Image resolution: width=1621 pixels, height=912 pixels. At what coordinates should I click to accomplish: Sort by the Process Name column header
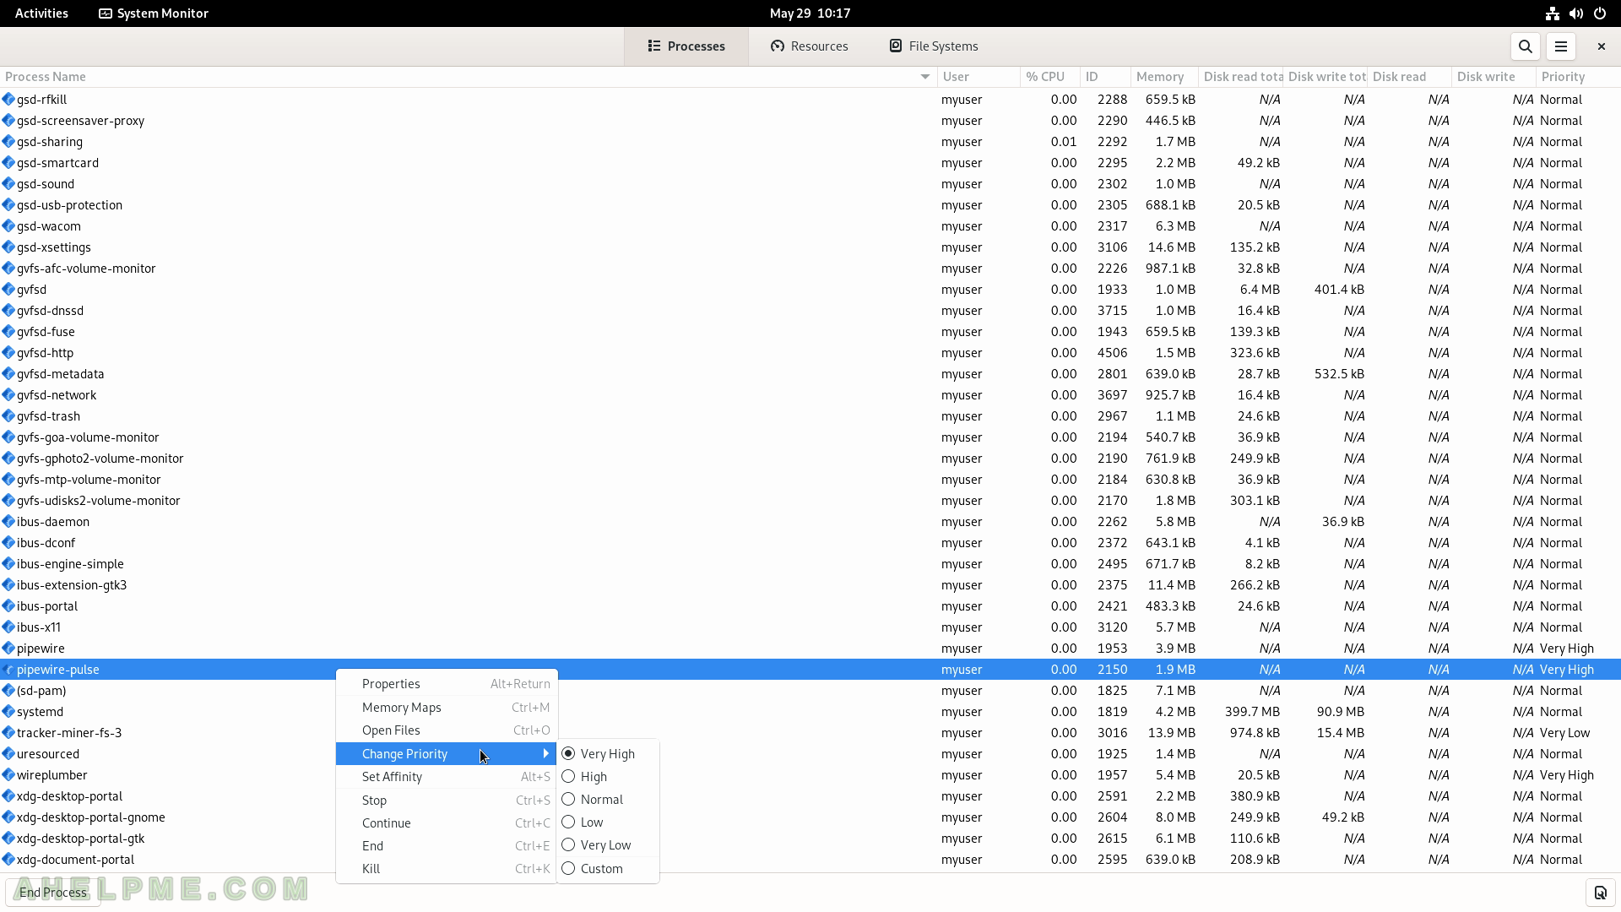point(468,77)
